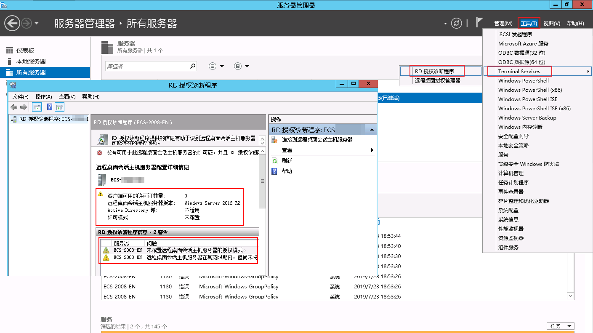The image size is (593, 333).
Task: Click the warning icon beside 客户端可用的许可证数量
Action: (100, 194)
